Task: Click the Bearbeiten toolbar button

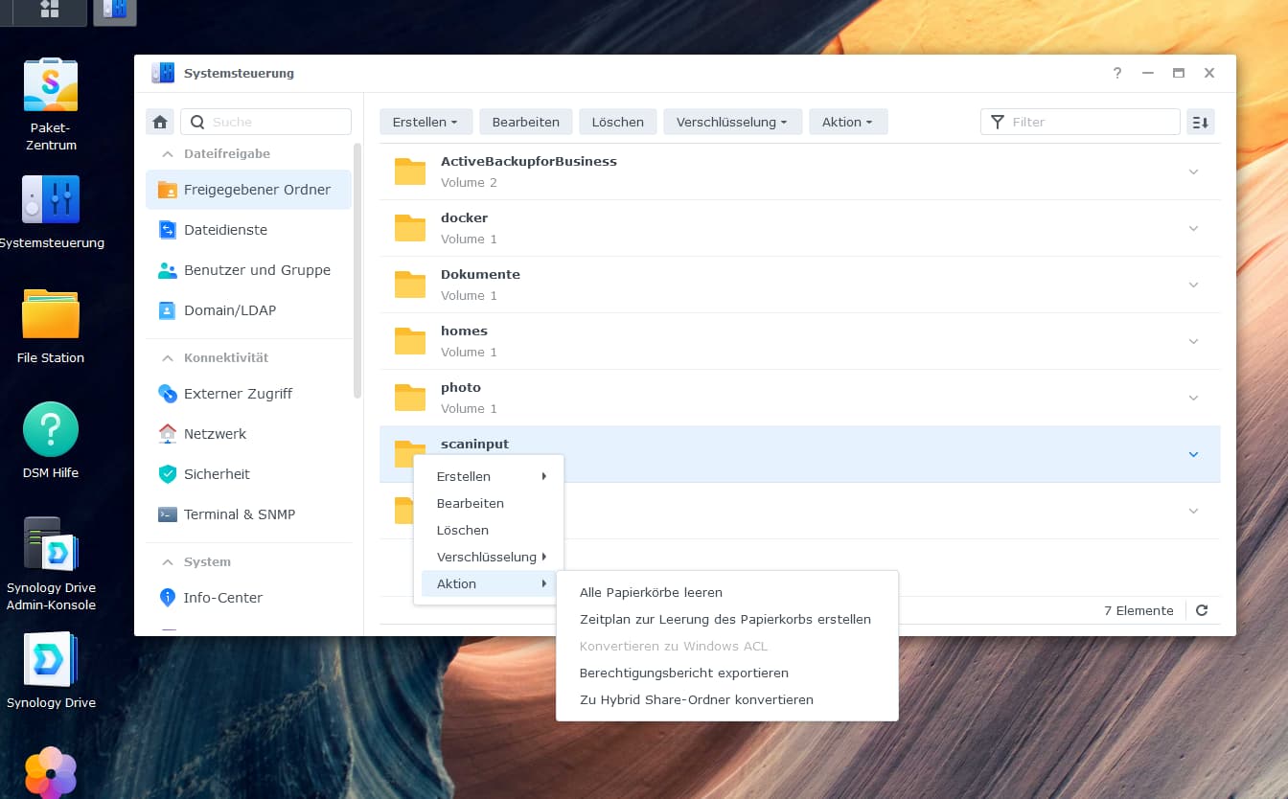Action: 525,122
